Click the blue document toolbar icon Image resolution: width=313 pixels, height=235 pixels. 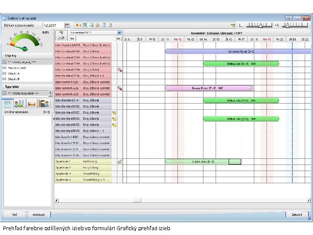[104, 25]
